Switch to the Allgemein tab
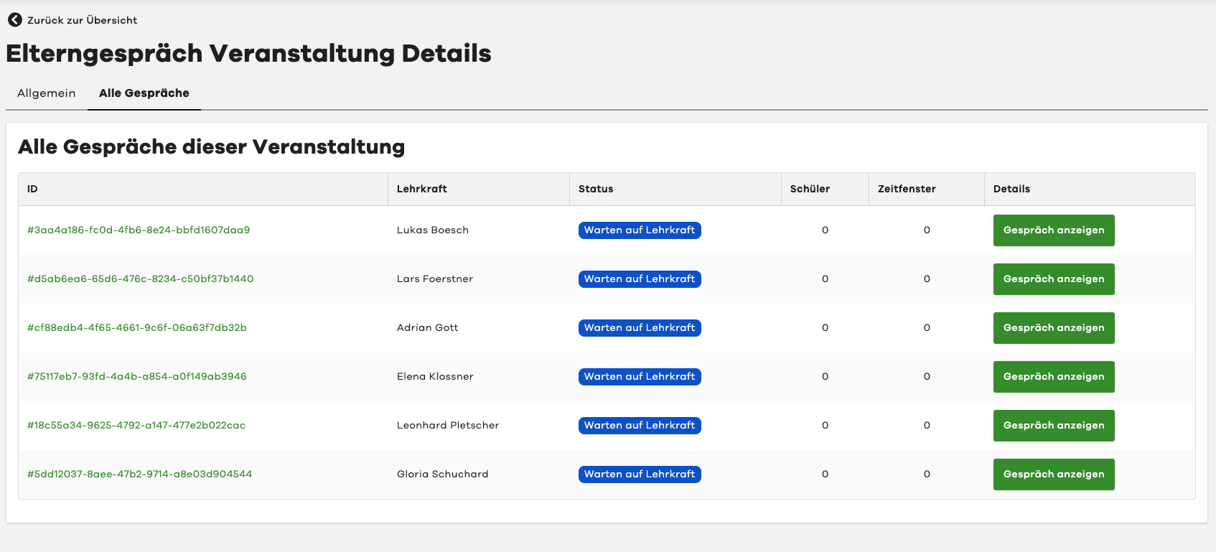The image size is (1216, 552). pyautogui.click(x=47, y=93)
